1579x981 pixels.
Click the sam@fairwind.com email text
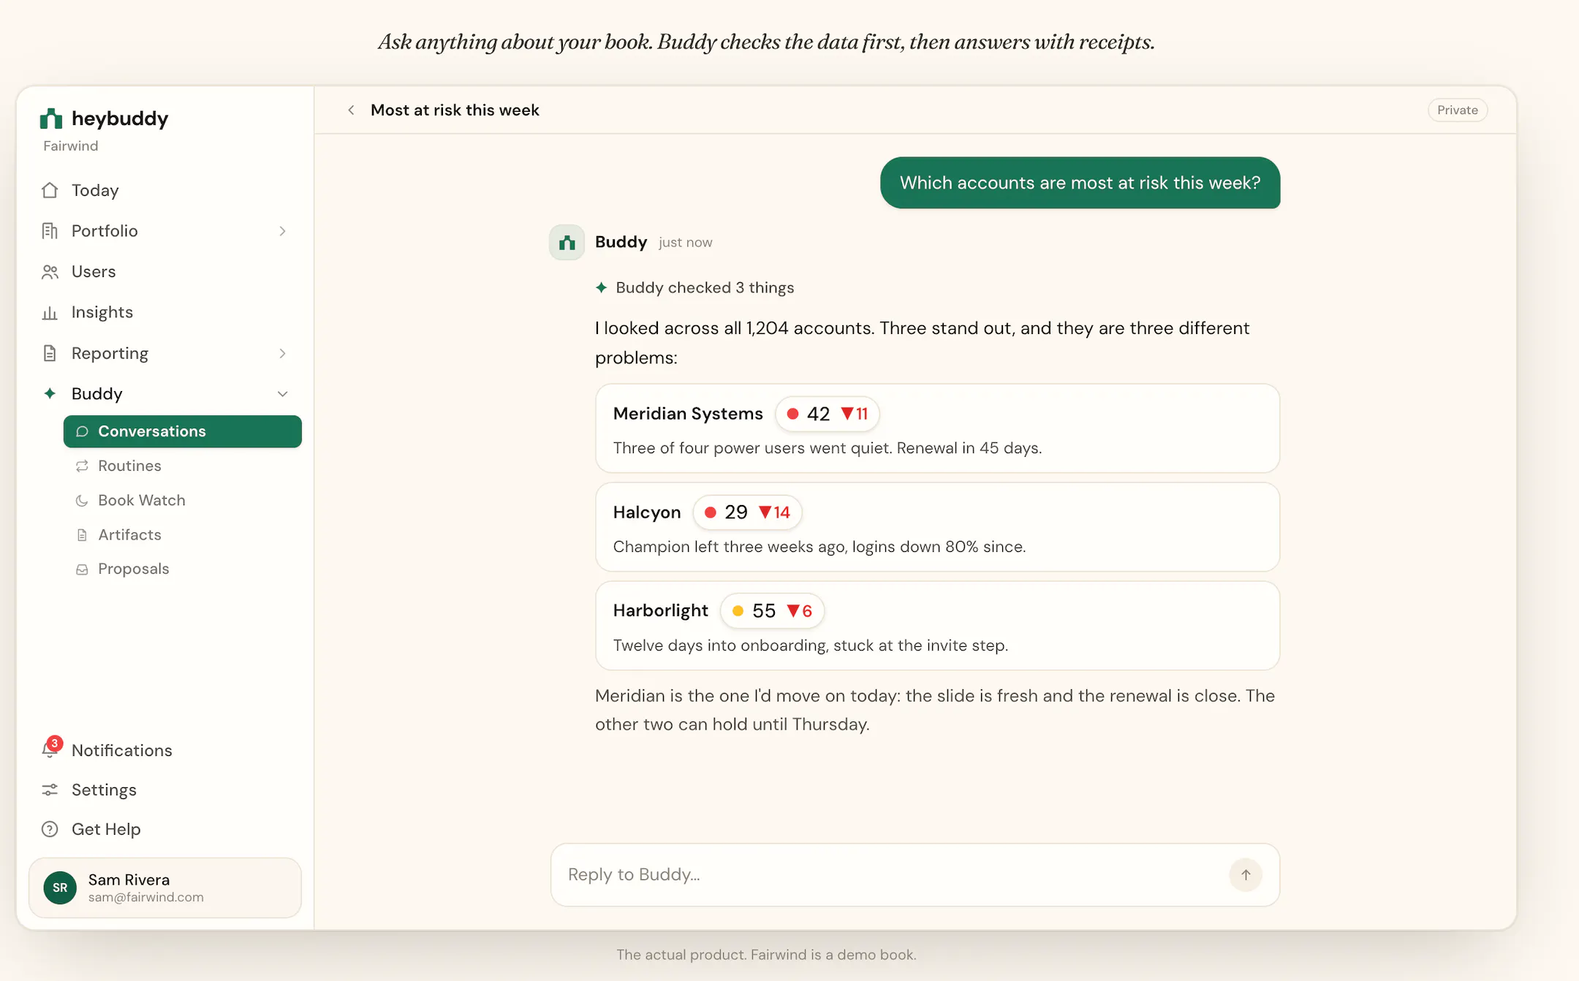pos(145,897)
